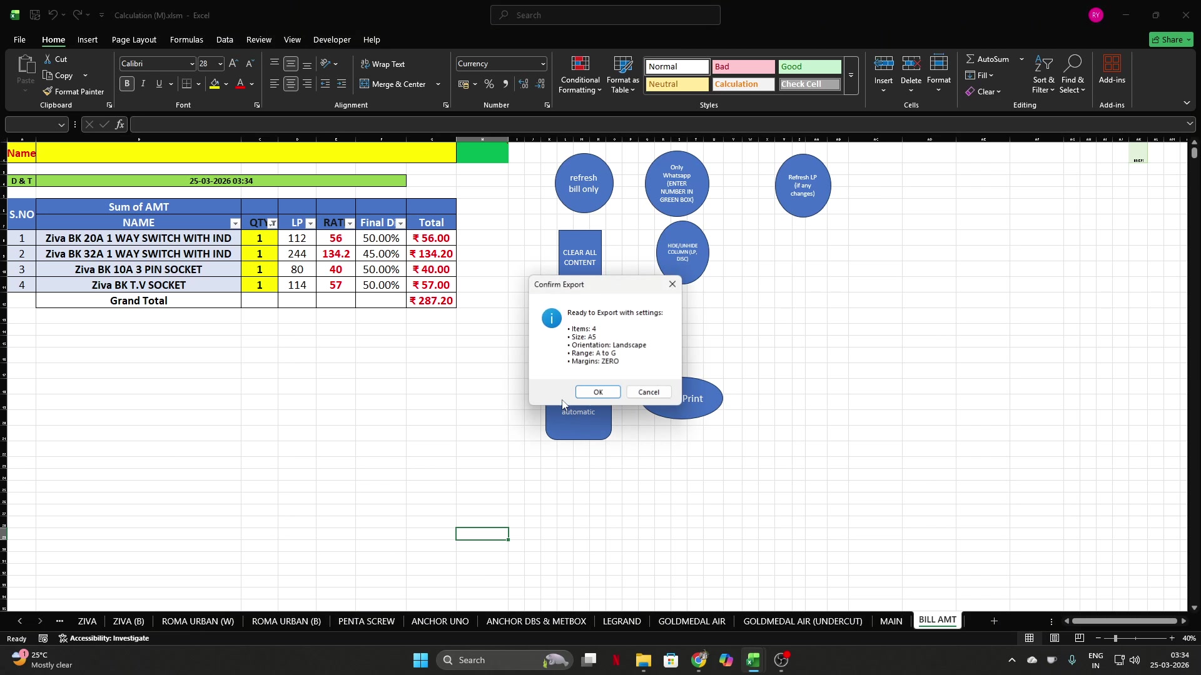Screen dimensions: 1201x675
Task: Open the ZIVA sheet tab
Action: [87, 621]
